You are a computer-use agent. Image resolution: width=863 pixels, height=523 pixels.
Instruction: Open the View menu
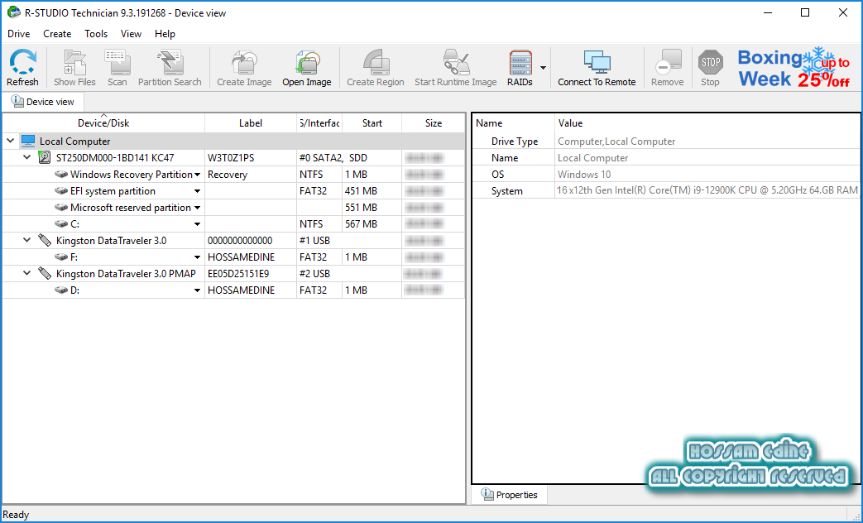[x=131, y=34]
